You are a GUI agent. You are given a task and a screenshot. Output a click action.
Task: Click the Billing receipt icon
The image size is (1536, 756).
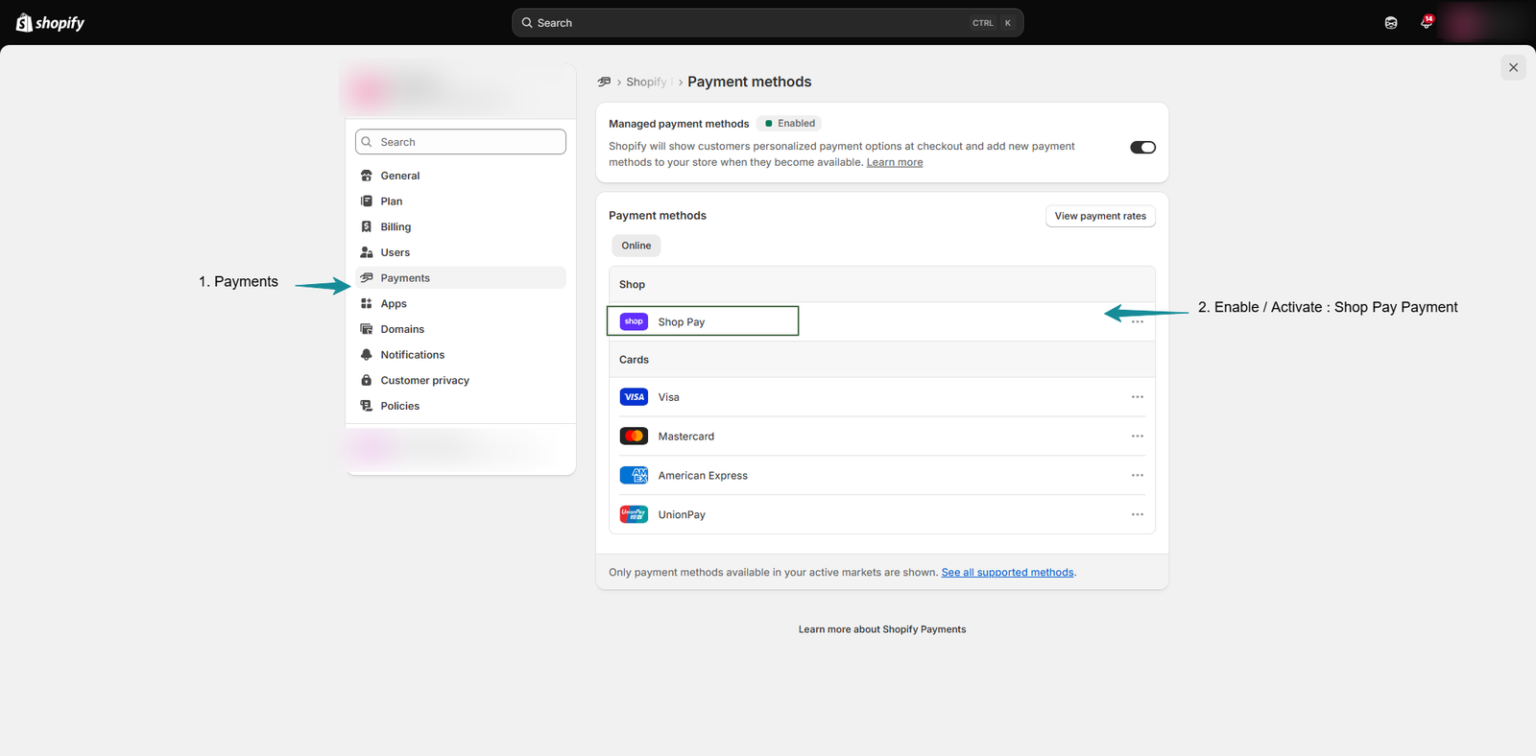click(x=366, y=226)
